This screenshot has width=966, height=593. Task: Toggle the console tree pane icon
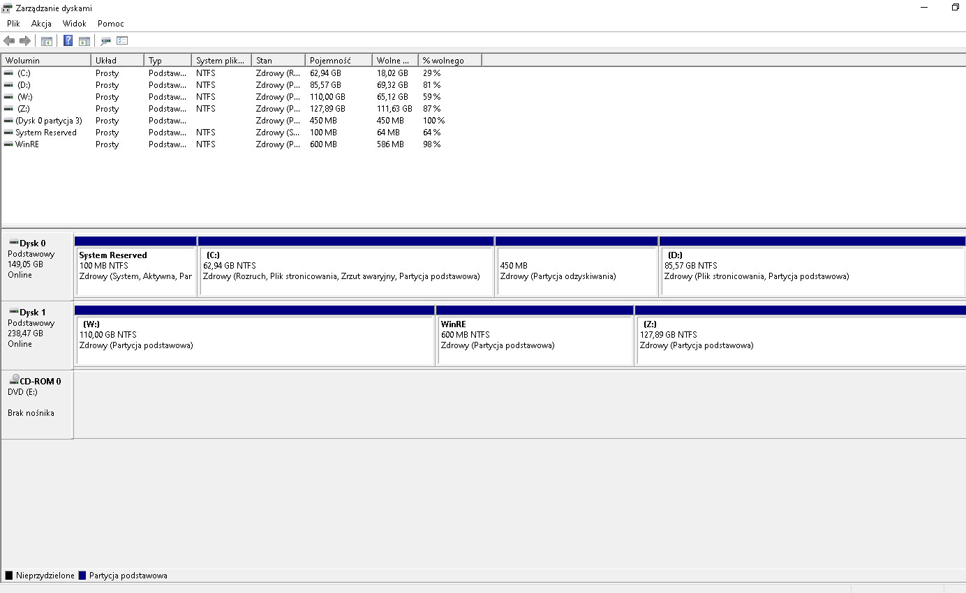click(47, 41)
